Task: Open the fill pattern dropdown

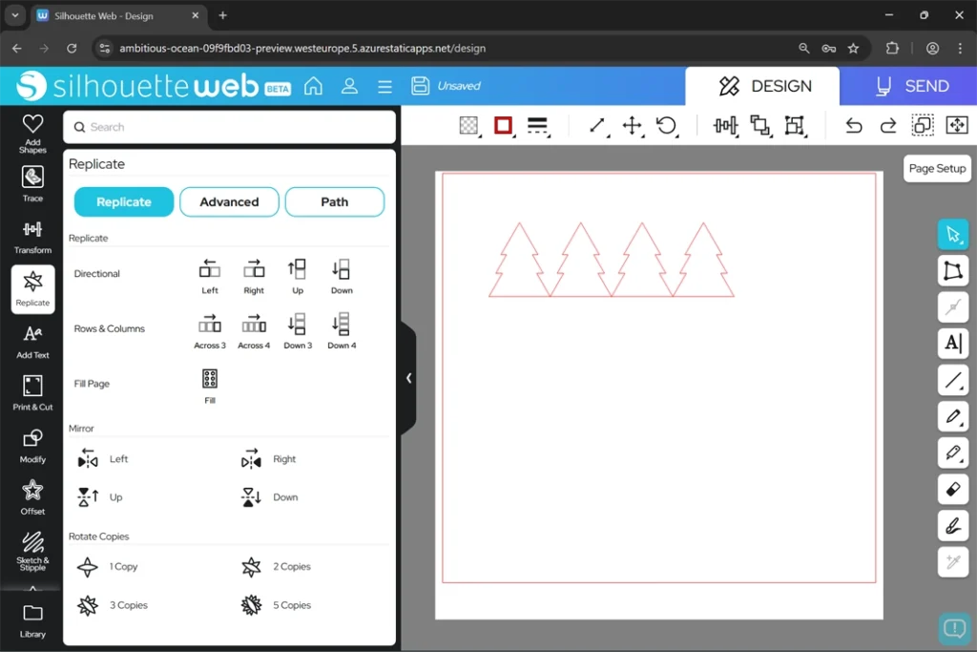Action: point(468,126)
